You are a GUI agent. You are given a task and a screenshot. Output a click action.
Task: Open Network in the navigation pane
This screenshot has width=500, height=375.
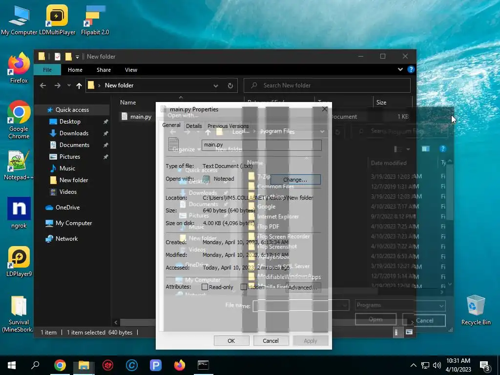coord(66,238)
